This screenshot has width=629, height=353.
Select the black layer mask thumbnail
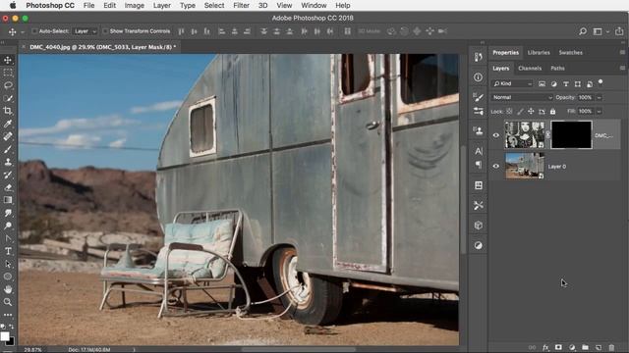571,135
